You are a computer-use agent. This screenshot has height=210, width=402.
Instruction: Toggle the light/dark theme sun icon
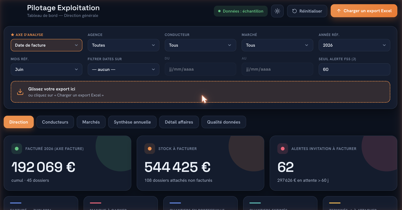pyautogui.click(x=277, y=11)
